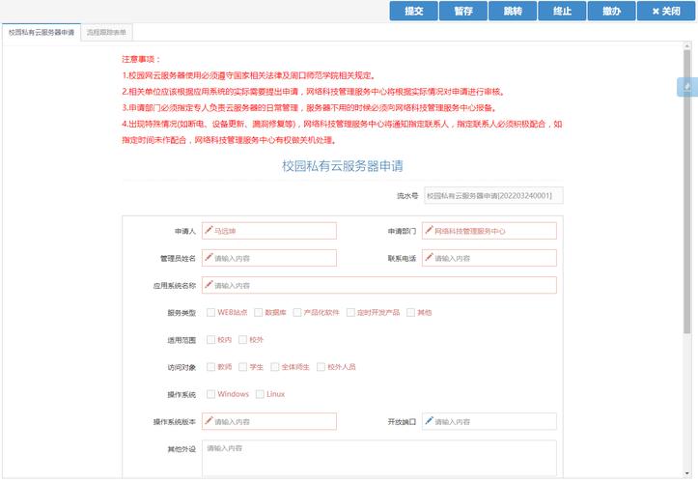Screen dimensions: 698x483
Task: Click the 注意事项 heading text
Action: point(141,59)
